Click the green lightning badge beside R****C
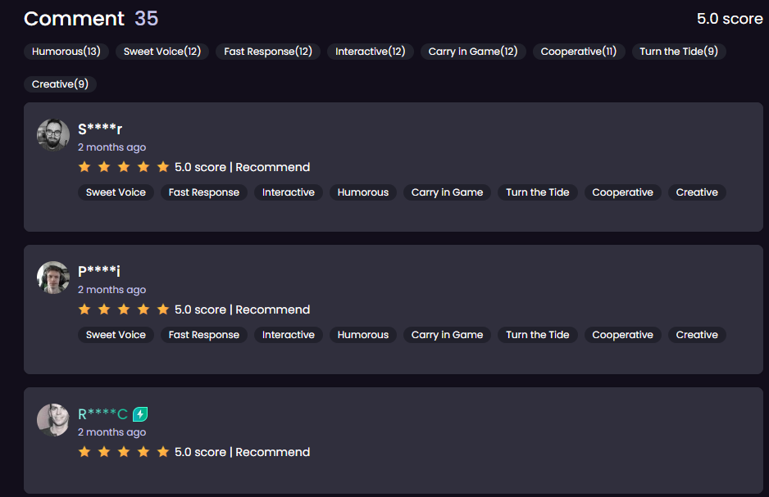Screen dimensions: 769x497 point(140,414)
